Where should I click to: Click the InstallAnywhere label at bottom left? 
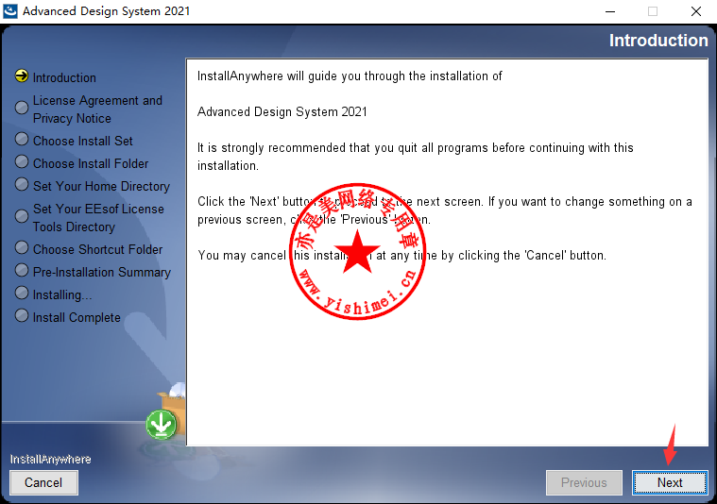(x=51, y=460)
